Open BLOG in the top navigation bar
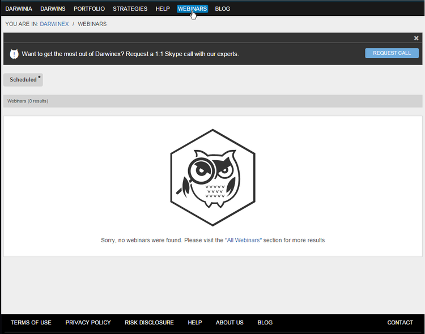 click(223, 8)
